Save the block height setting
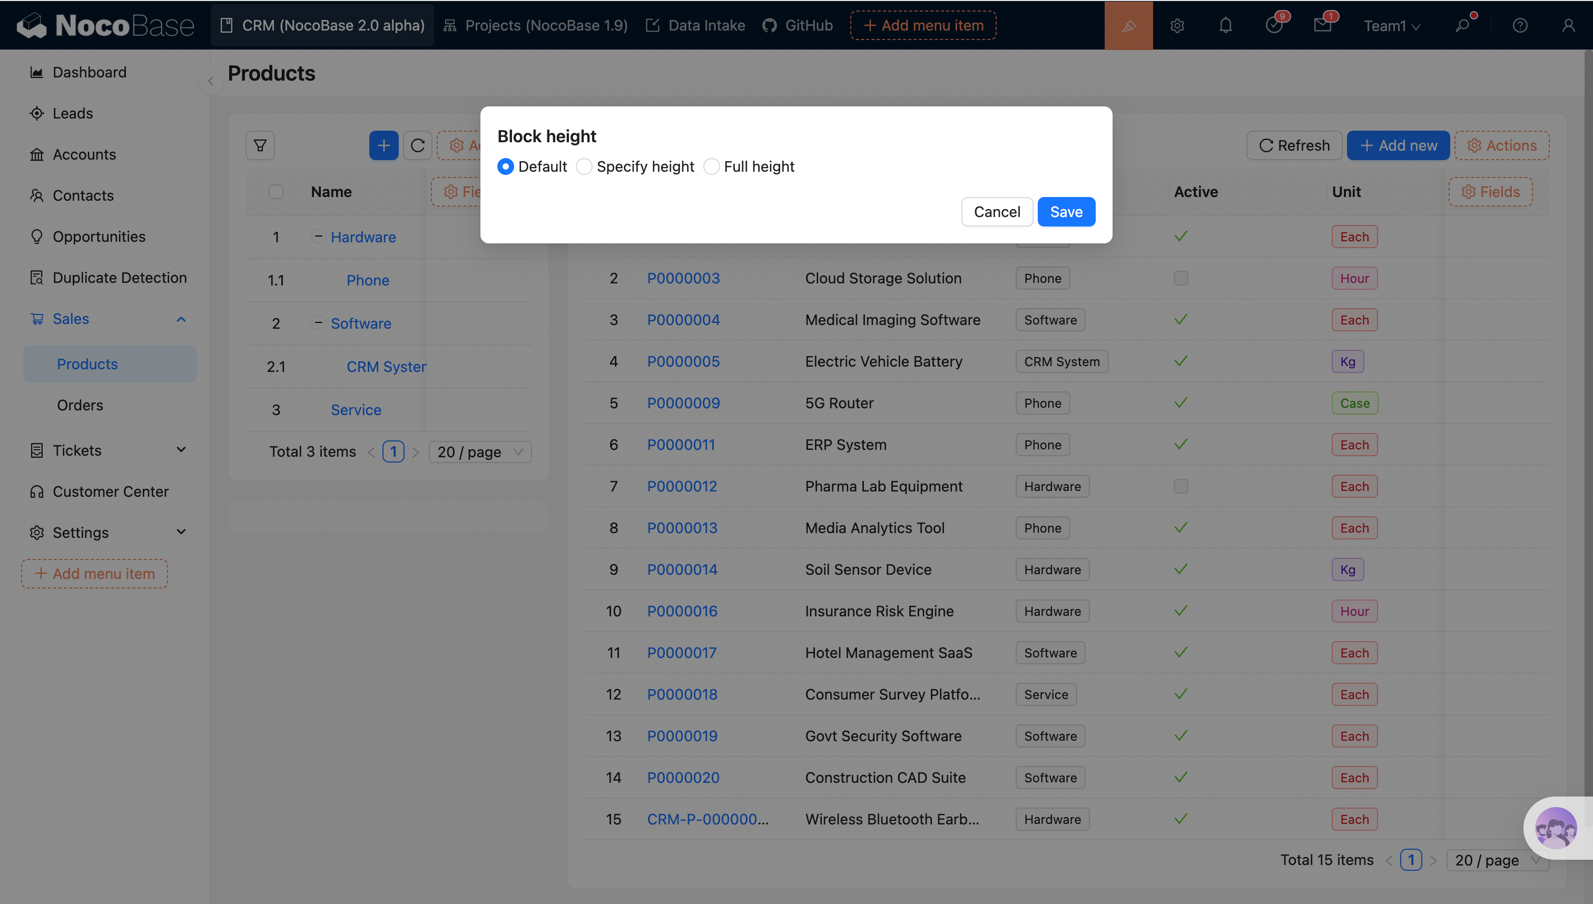This screenshot has height=904, width=1593. pyautogui.click(x=1066, y=212)
